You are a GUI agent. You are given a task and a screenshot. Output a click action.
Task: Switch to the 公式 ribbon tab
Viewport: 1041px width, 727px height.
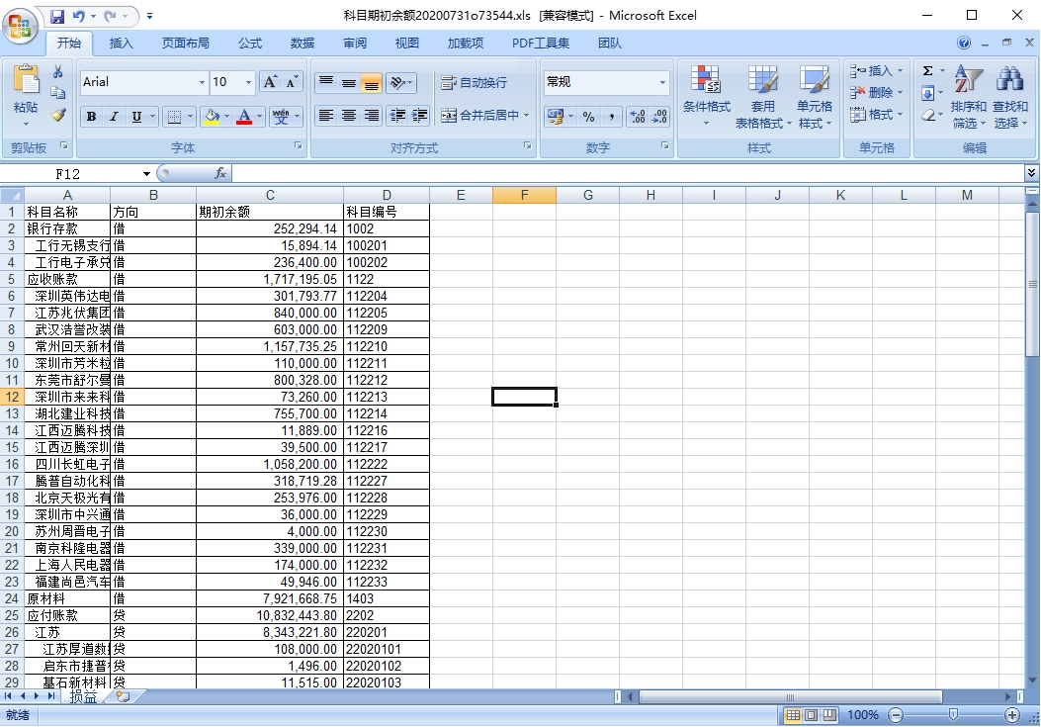click(250, 44)
